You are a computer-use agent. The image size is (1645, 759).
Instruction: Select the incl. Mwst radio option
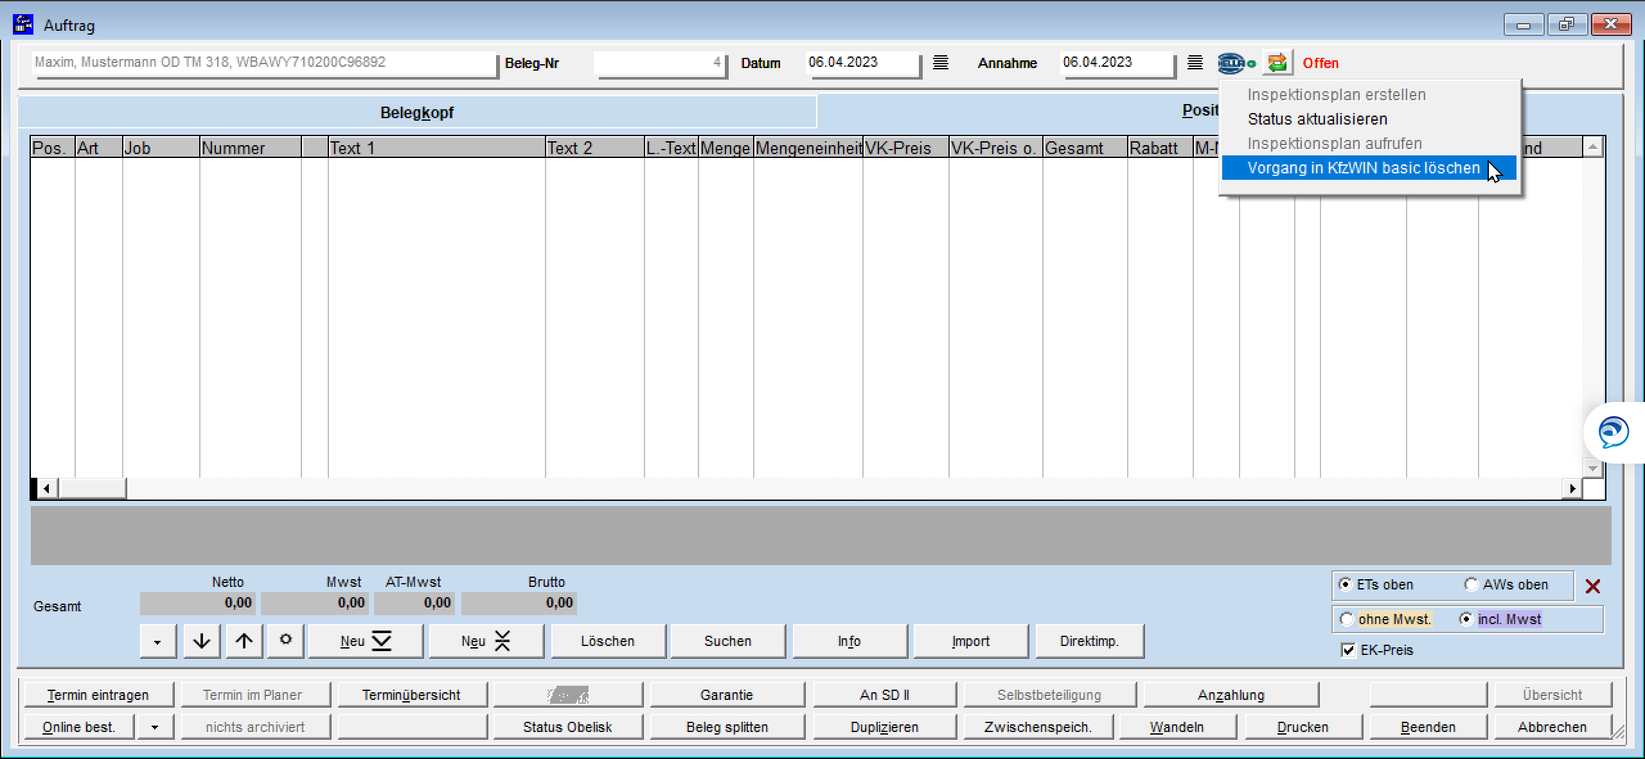point(1466,619)
